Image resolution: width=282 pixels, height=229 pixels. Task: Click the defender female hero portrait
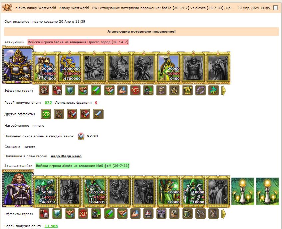(x=18, y=188)
